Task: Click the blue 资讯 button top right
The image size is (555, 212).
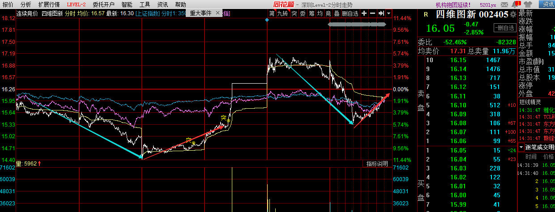Action: 547,4
